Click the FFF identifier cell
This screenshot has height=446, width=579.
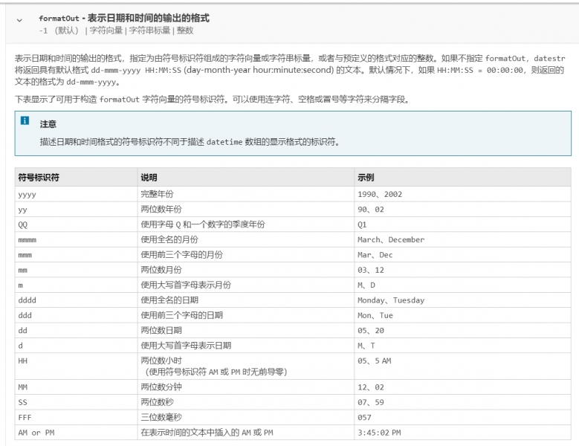tap(25, 417)
